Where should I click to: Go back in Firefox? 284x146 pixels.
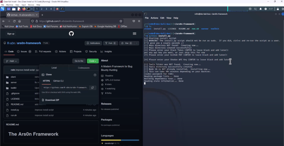[3, 21]
